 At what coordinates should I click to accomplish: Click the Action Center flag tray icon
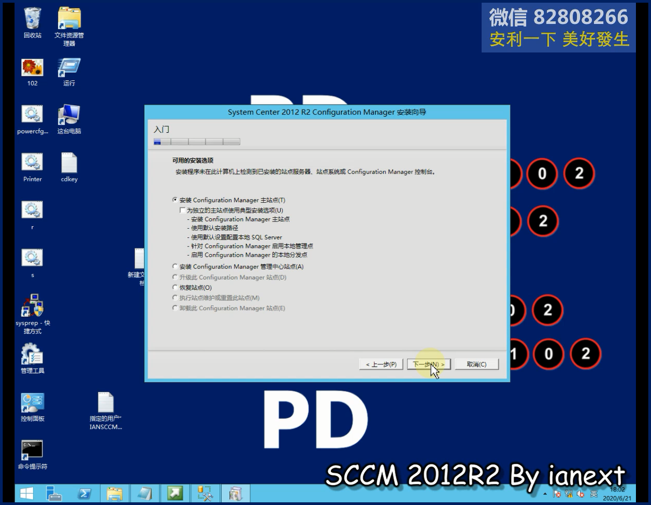coord(557,494)
